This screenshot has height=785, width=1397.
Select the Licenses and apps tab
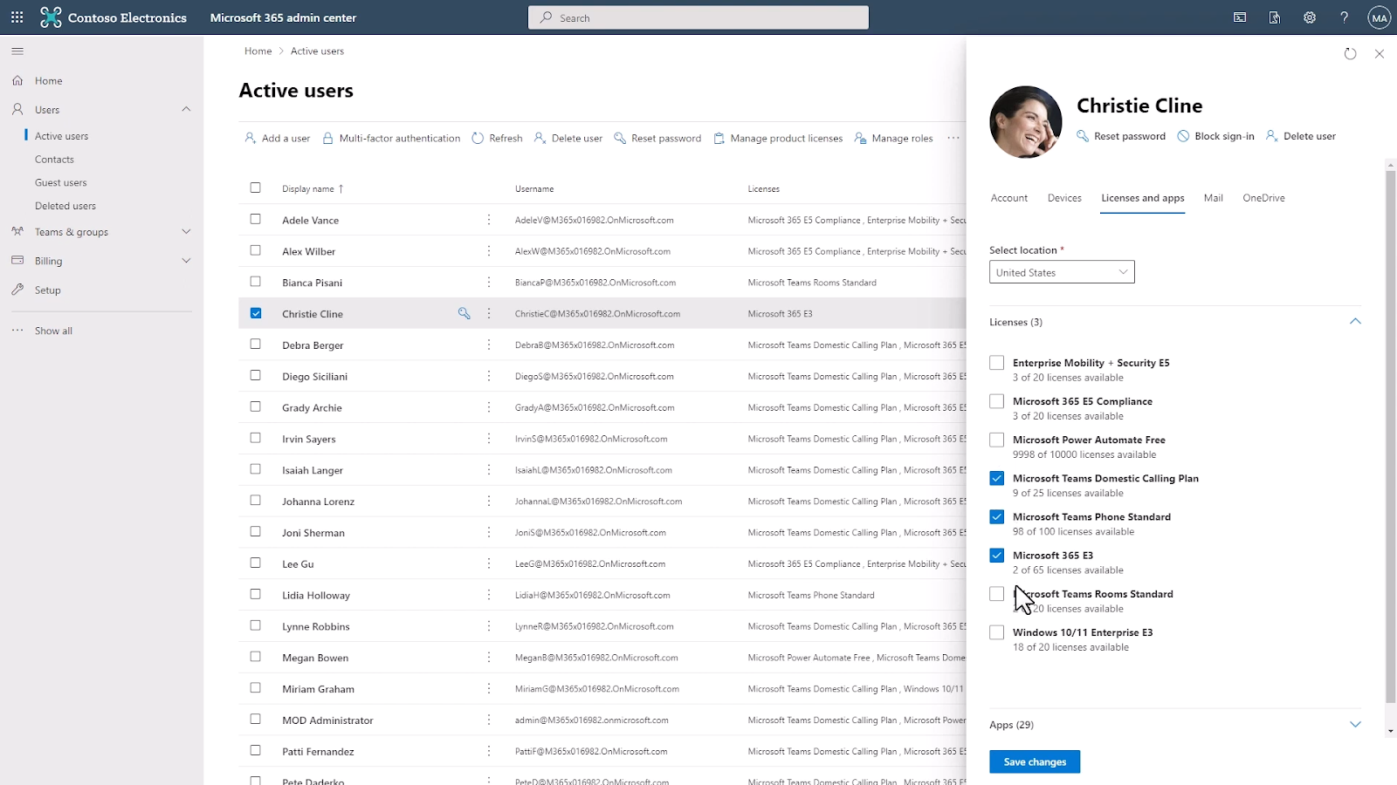pos(1143,198)
